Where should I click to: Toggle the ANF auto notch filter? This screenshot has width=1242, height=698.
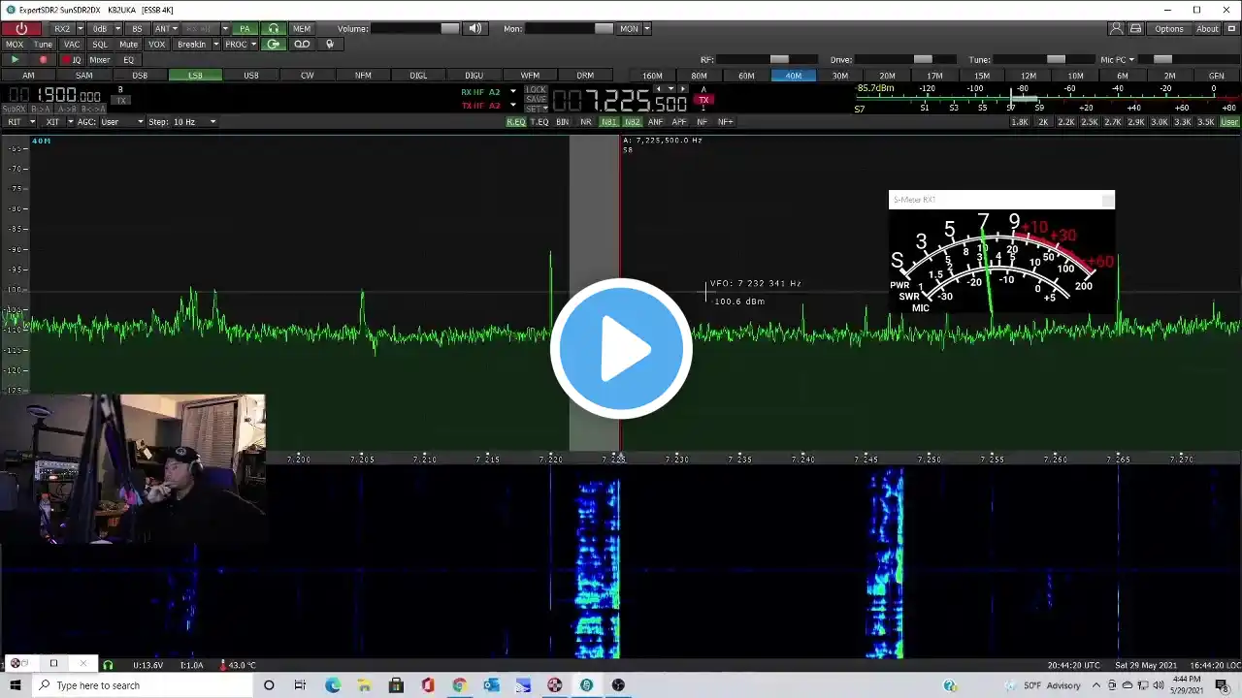click(x=656, y=122)
